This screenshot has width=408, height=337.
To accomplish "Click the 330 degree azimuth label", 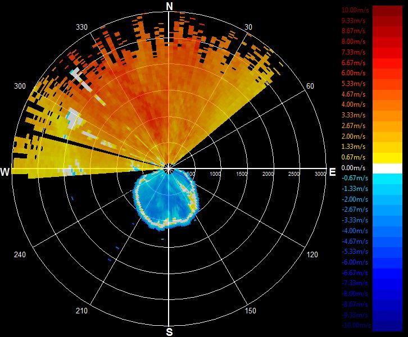I will click(81, 28).
